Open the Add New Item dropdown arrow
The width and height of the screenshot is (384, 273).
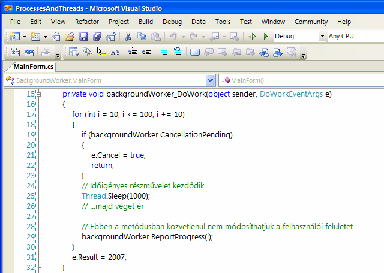click(x=45, y=37)
